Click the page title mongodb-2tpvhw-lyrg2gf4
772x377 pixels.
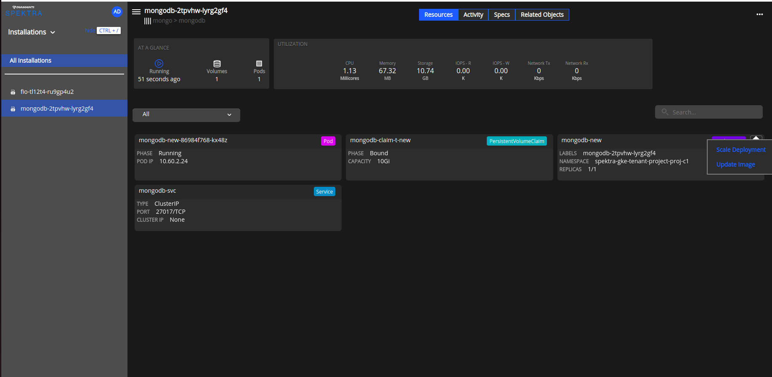[186, 11]
